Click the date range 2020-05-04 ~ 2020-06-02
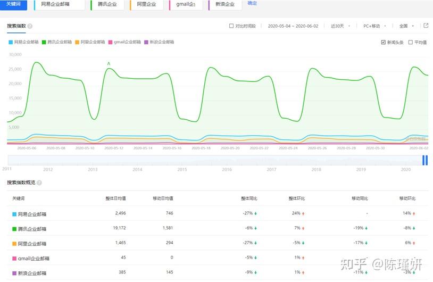433x282 pixels. click(x=292, y=26)
